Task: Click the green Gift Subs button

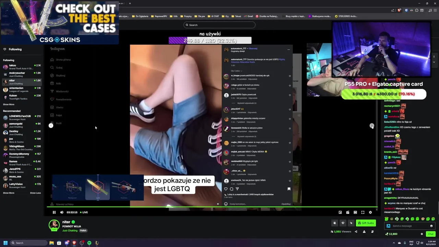Action: click(x=366, y=223)
